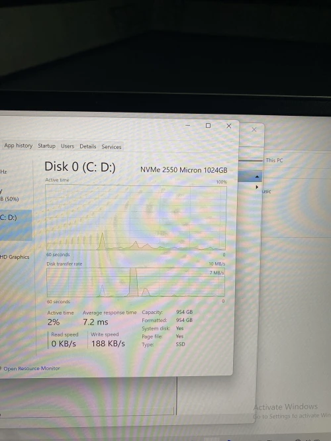Select the Users tab
Image resolution: width=331 pixels, height=441 pixels.
tap(68, 146)
